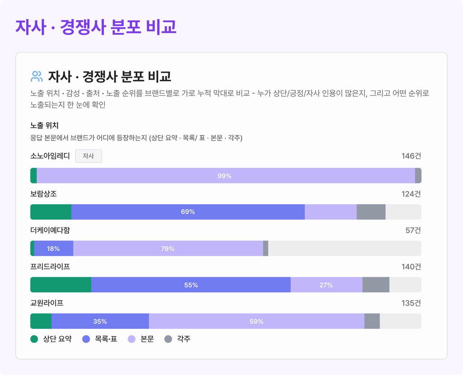Click the 교원라이프 brand name
The image size is (463, 375).
[x=47, y=303]
